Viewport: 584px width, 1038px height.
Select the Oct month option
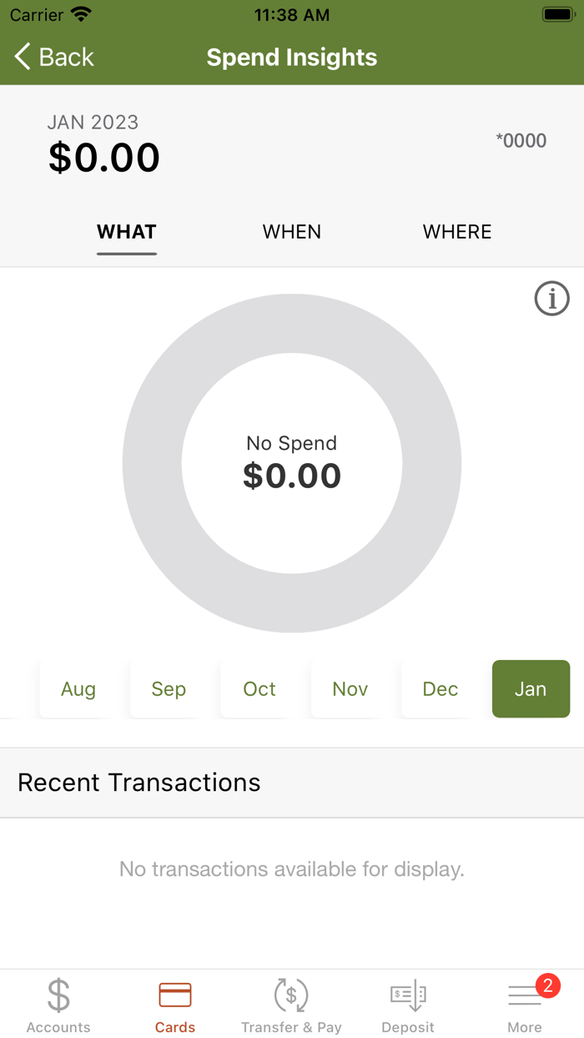[x=259, y=689]
